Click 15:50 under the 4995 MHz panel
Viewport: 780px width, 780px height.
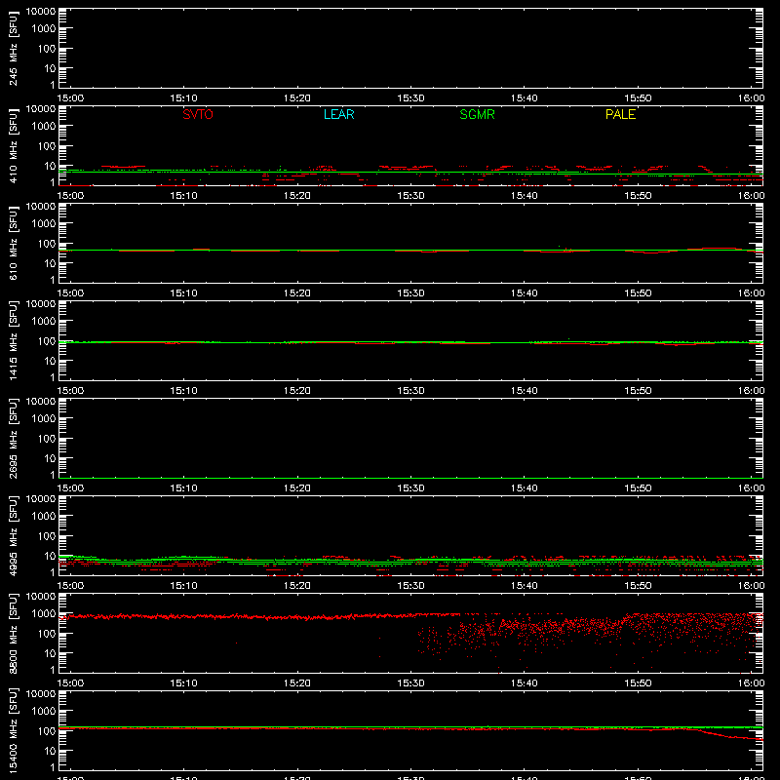(638, 586)
